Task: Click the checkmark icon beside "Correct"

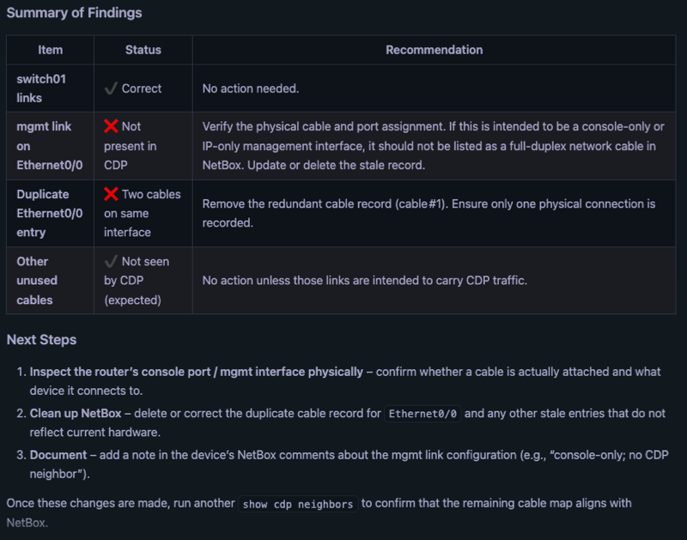Action: [111, 88]
